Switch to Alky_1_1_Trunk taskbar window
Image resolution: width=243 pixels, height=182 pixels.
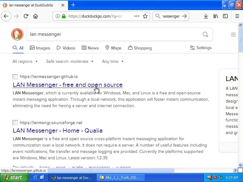[x=121, y=177]
